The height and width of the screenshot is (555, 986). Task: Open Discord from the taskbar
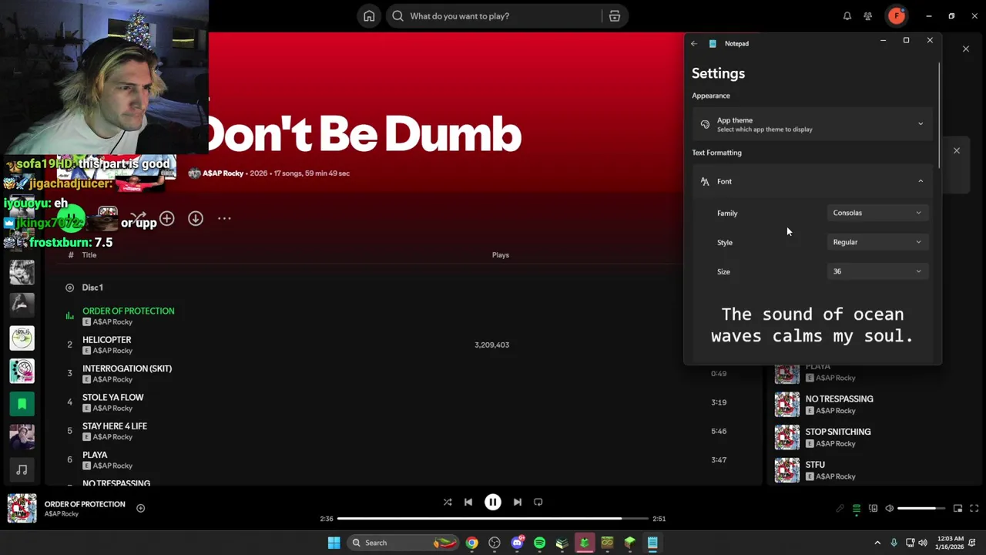pyautogui.click(x=517, y=543)
